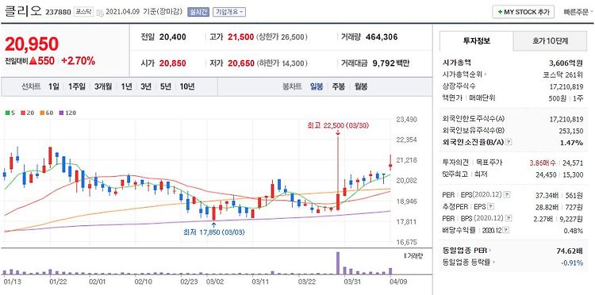Click the 전일 value 20,400
Screen dimensions: 595x295
173,37
